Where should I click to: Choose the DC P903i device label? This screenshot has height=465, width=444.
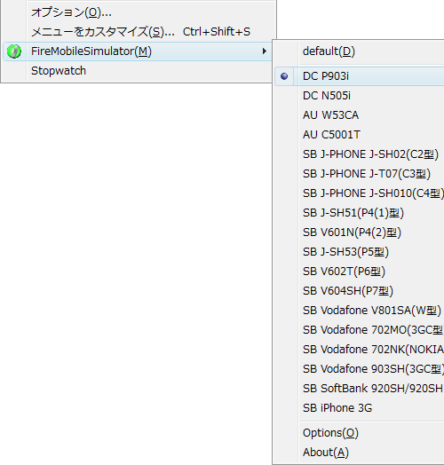(326, 76)
